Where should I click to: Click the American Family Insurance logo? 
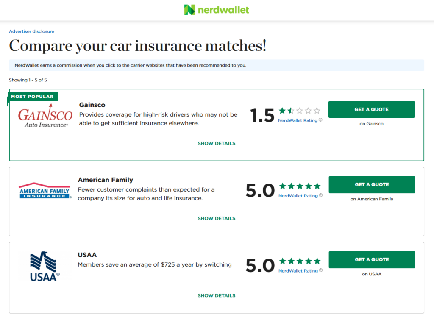(x=45, y=189)
